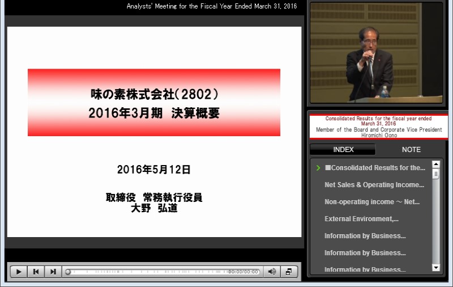The height and width of the screenshot is (287, 453).
Task: Click the main presentation slide
Action: click(x=154, y=132)
